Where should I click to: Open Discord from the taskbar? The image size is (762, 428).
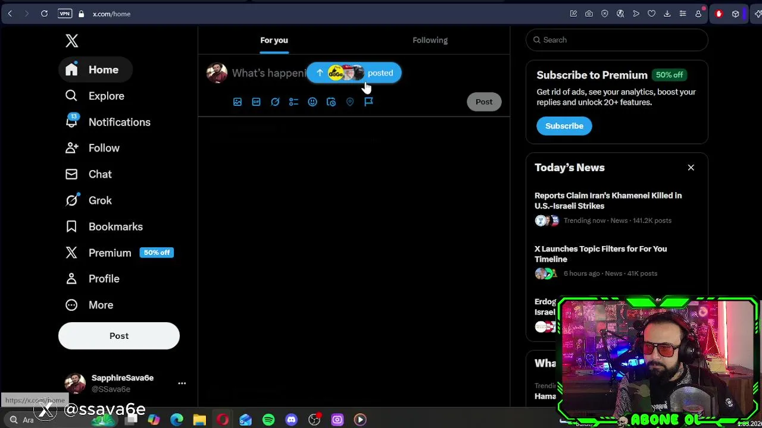pyautogui.click(x=291, y=420)
